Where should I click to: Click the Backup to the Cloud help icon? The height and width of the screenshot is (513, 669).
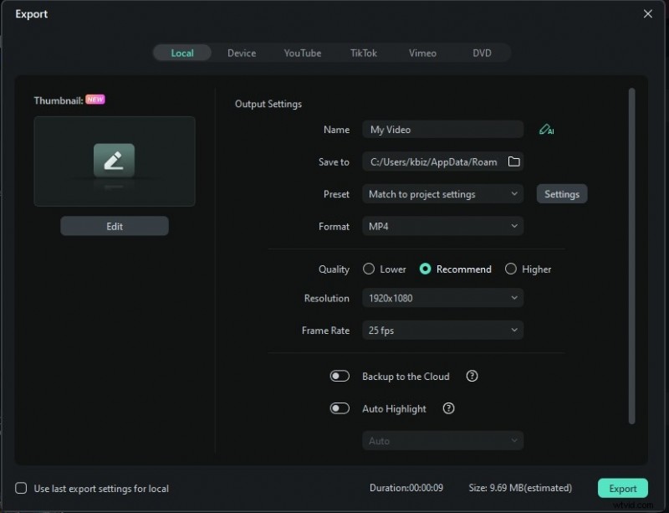pyautogui.click(x=472, y=376)
